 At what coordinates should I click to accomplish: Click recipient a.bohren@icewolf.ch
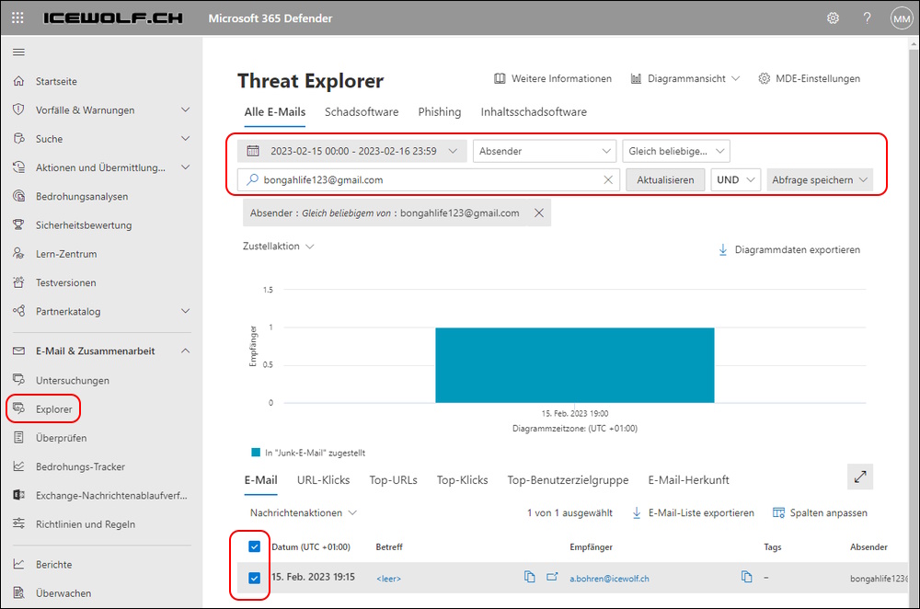point(609,579)
